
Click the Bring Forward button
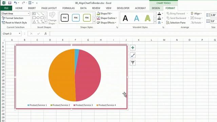(176, 14)
